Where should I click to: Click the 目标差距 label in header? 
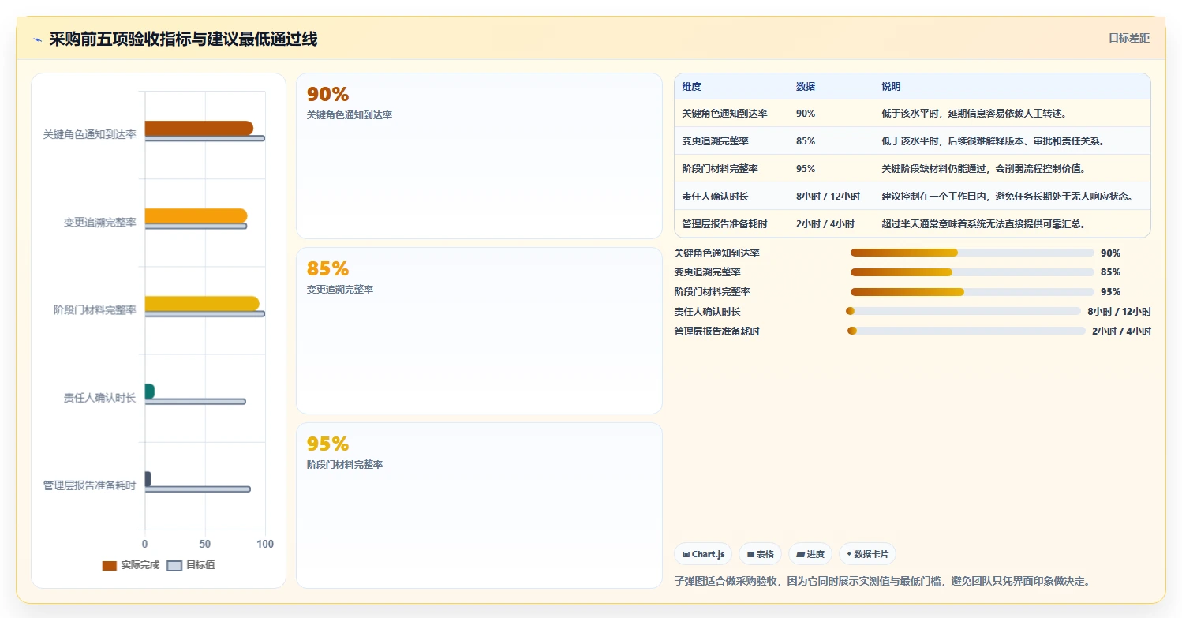coord(1129,38)
